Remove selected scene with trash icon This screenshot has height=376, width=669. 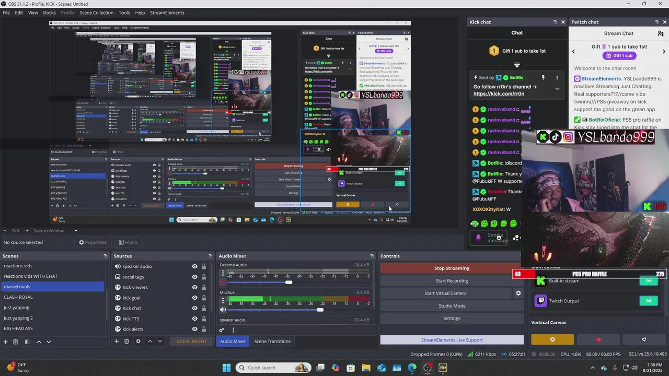pyautogui.click(x=15, y=342)
